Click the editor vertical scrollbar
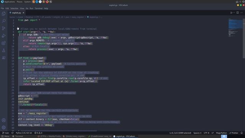This screenshot has width=245, height=138. point(244,38)
